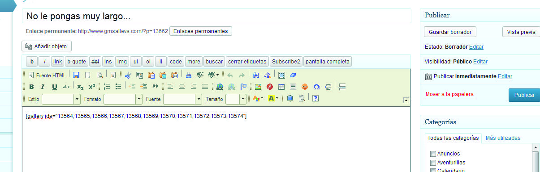Open the Preview magnifier page icon
Image resolution: width=540 pixels, height=172 pixels.
pos(100,75)
